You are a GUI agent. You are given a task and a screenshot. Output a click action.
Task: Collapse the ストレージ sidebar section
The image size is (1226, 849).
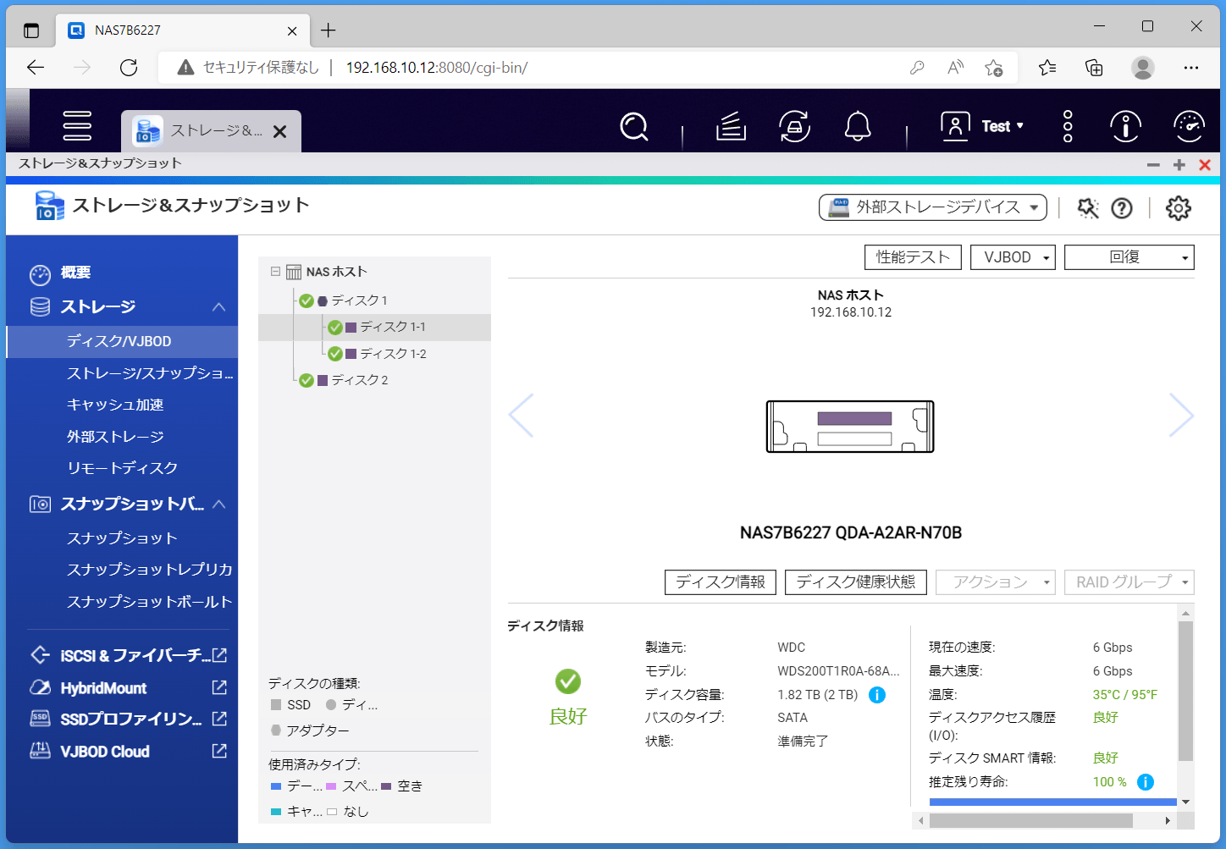(x=218, y=307)
